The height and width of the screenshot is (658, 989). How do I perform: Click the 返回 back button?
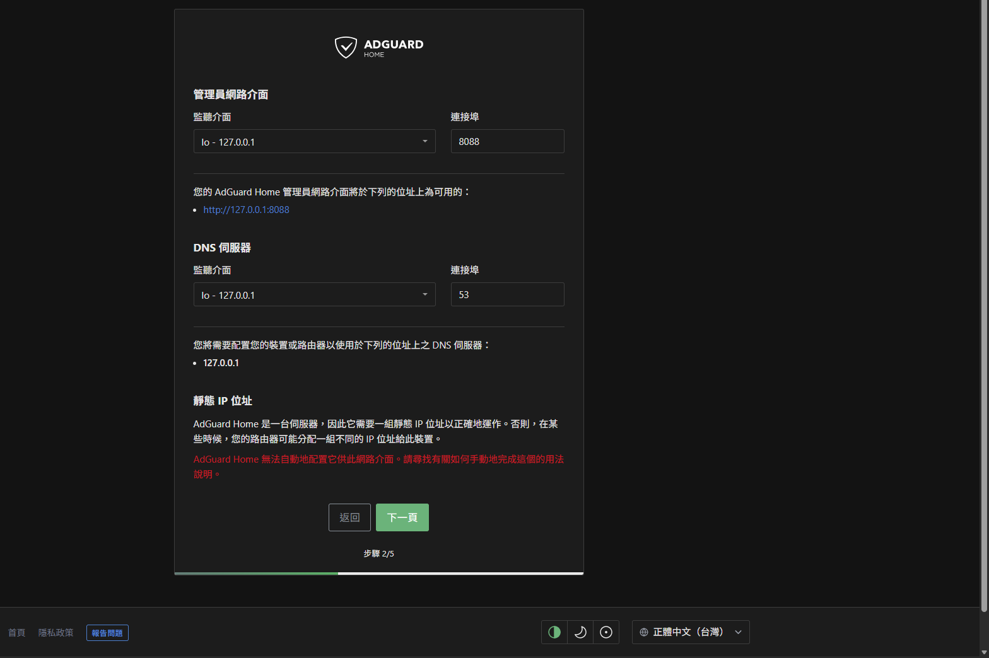pyautogui.click(x=349, y=517)
